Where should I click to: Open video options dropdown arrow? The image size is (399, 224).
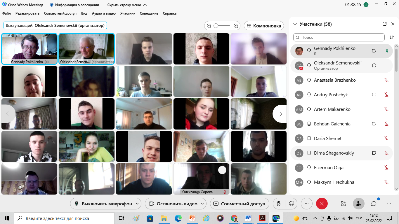coord(202,204)
